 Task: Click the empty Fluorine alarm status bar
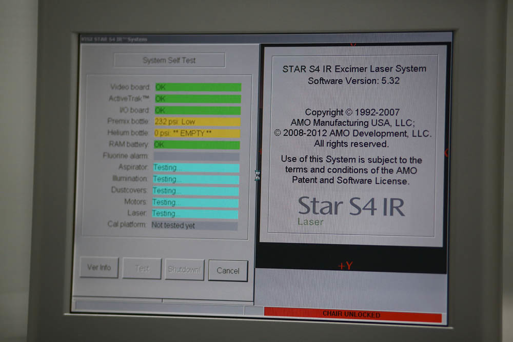(196, 156)
